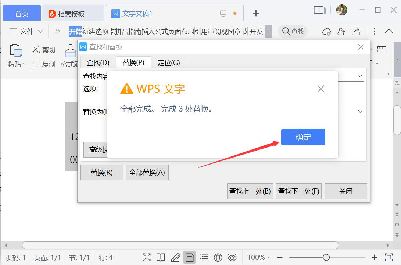Click the window count indicator icon

(x=319, y=10)
